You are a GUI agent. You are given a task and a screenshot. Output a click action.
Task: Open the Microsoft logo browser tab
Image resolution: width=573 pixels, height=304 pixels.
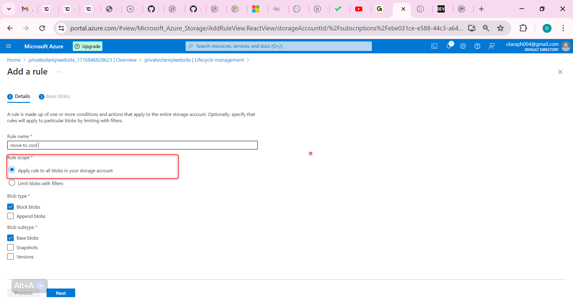click(x=256, y=9)
